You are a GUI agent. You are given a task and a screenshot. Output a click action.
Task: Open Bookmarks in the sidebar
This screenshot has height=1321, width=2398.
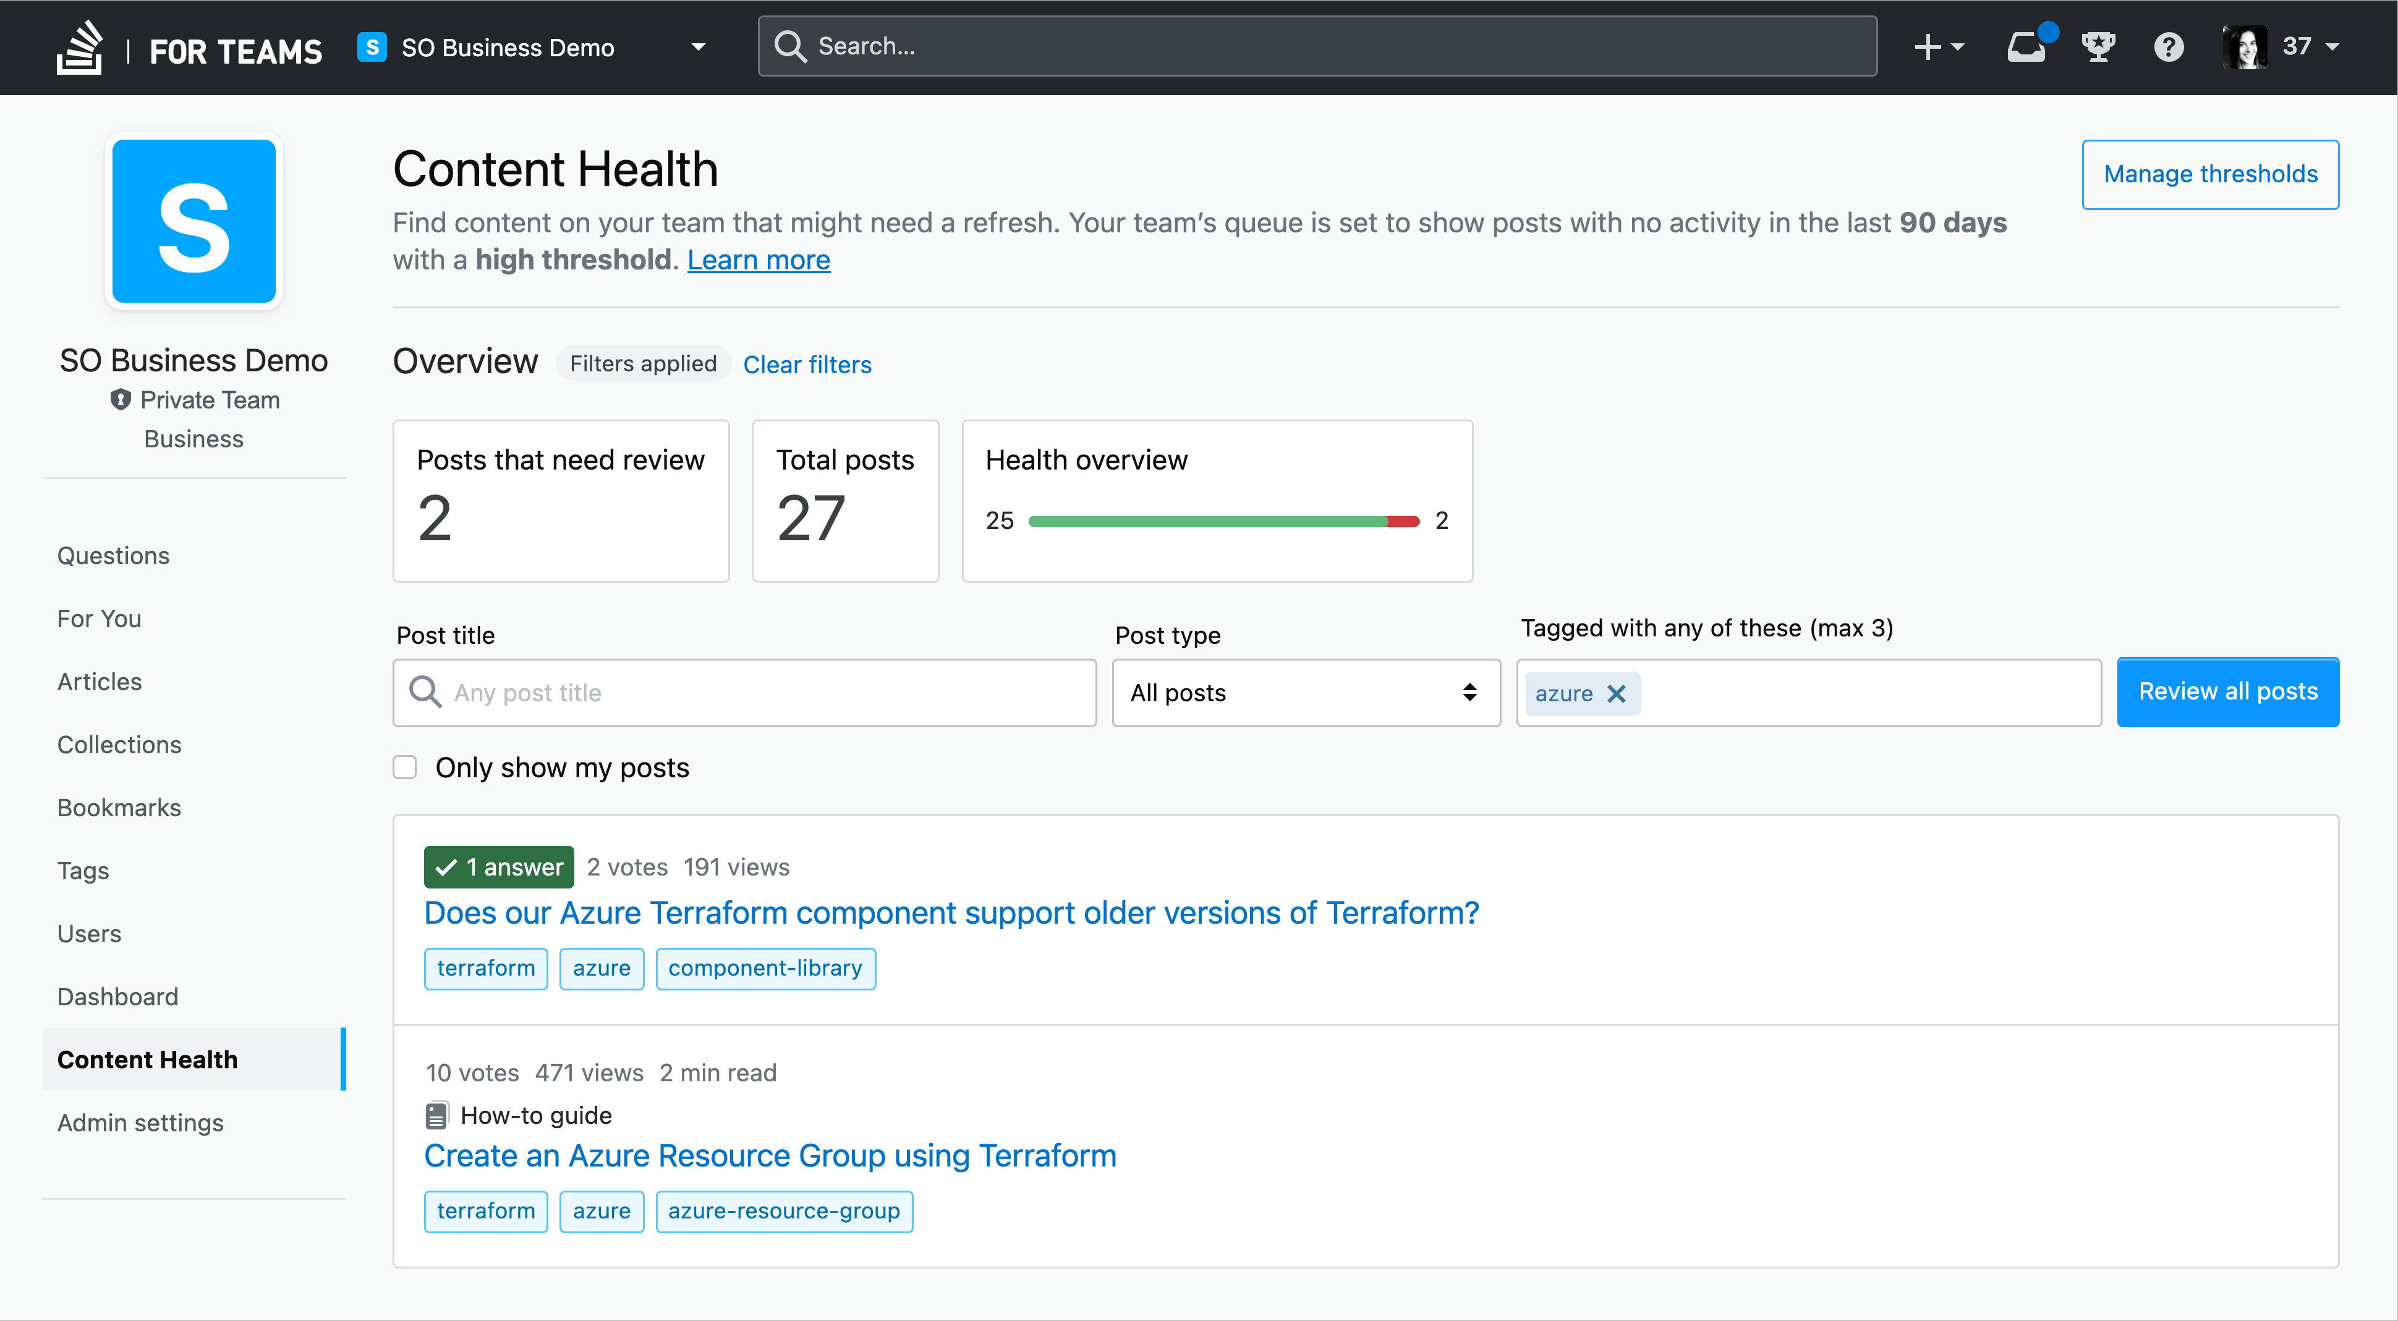(119, 808)
